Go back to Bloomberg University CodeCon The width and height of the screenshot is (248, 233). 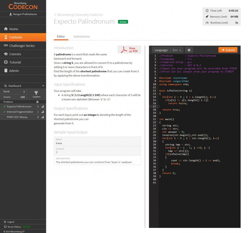click(79, 15)
